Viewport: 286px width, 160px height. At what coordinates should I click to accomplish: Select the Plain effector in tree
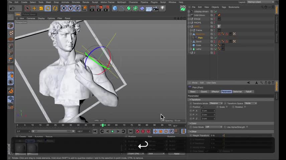click(200, 38)
